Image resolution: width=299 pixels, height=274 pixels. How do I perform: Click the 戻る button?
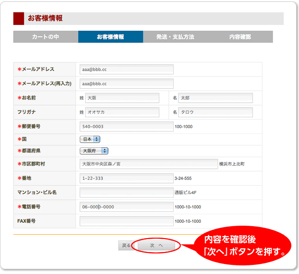[x=126, y=245]
